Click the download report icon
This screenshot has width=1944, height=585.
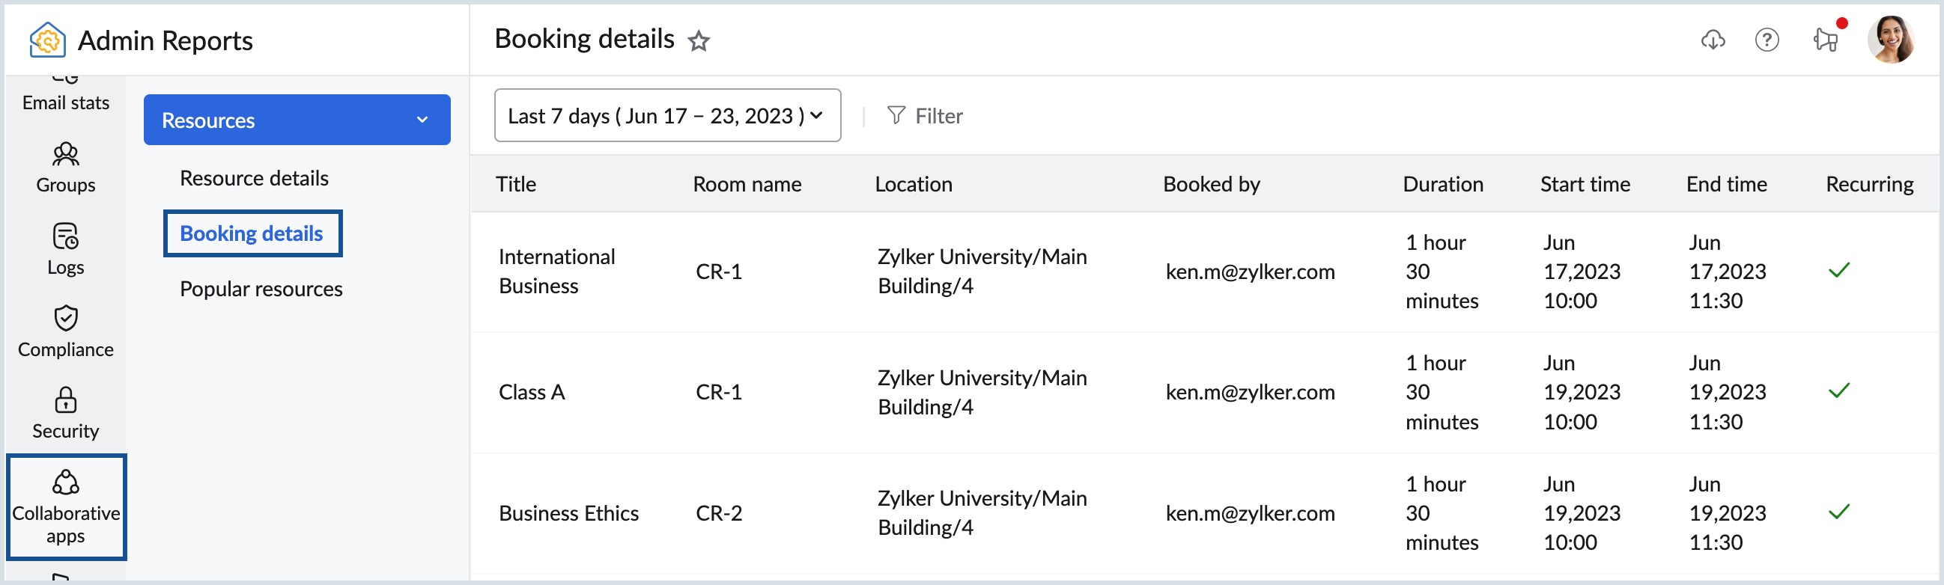(x=1713, y=40)
